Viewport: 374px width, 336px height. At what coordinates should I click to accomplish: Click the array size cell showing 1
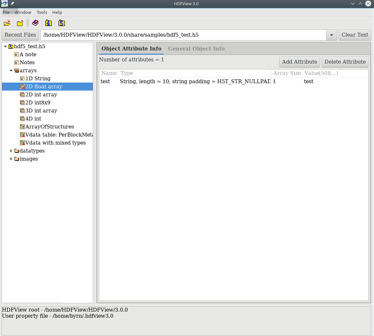tap(287, 82)
